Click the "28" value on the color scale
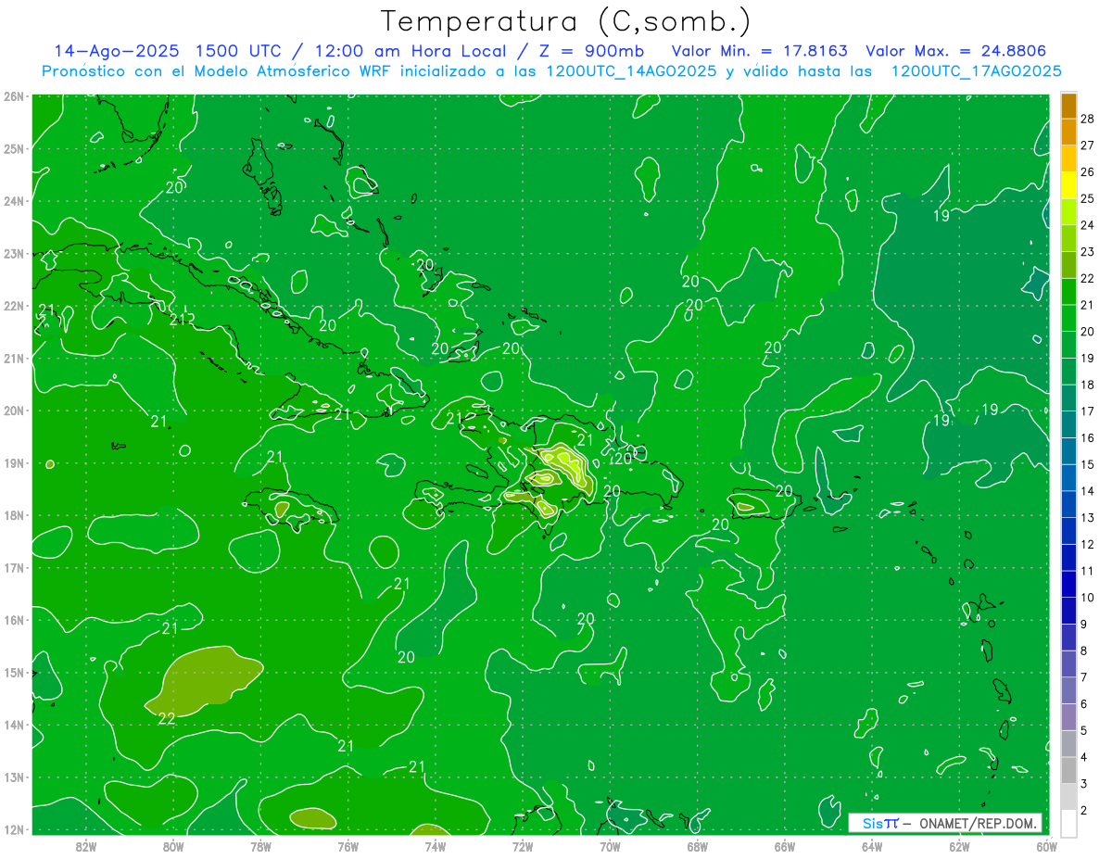Image resolution: width=1112 pixels, height=859 pixels. 1089,120
